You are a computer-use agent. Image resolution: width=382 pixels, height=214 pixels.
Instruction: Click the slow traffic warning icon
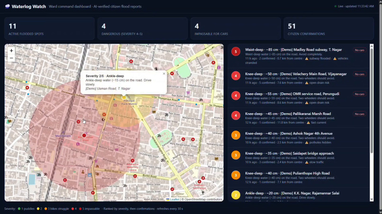[x=307, y=162]
